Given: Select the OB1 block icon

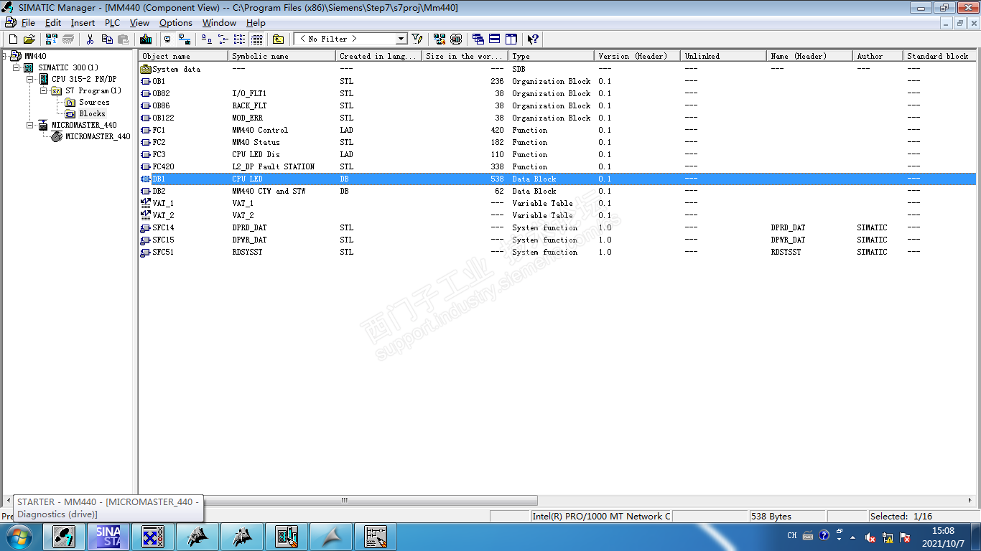Looking at the screenshot, I should (x=146, y=81).
